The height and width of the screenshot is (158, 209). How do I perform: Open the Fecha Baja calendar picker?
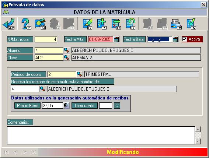point(175,39)
